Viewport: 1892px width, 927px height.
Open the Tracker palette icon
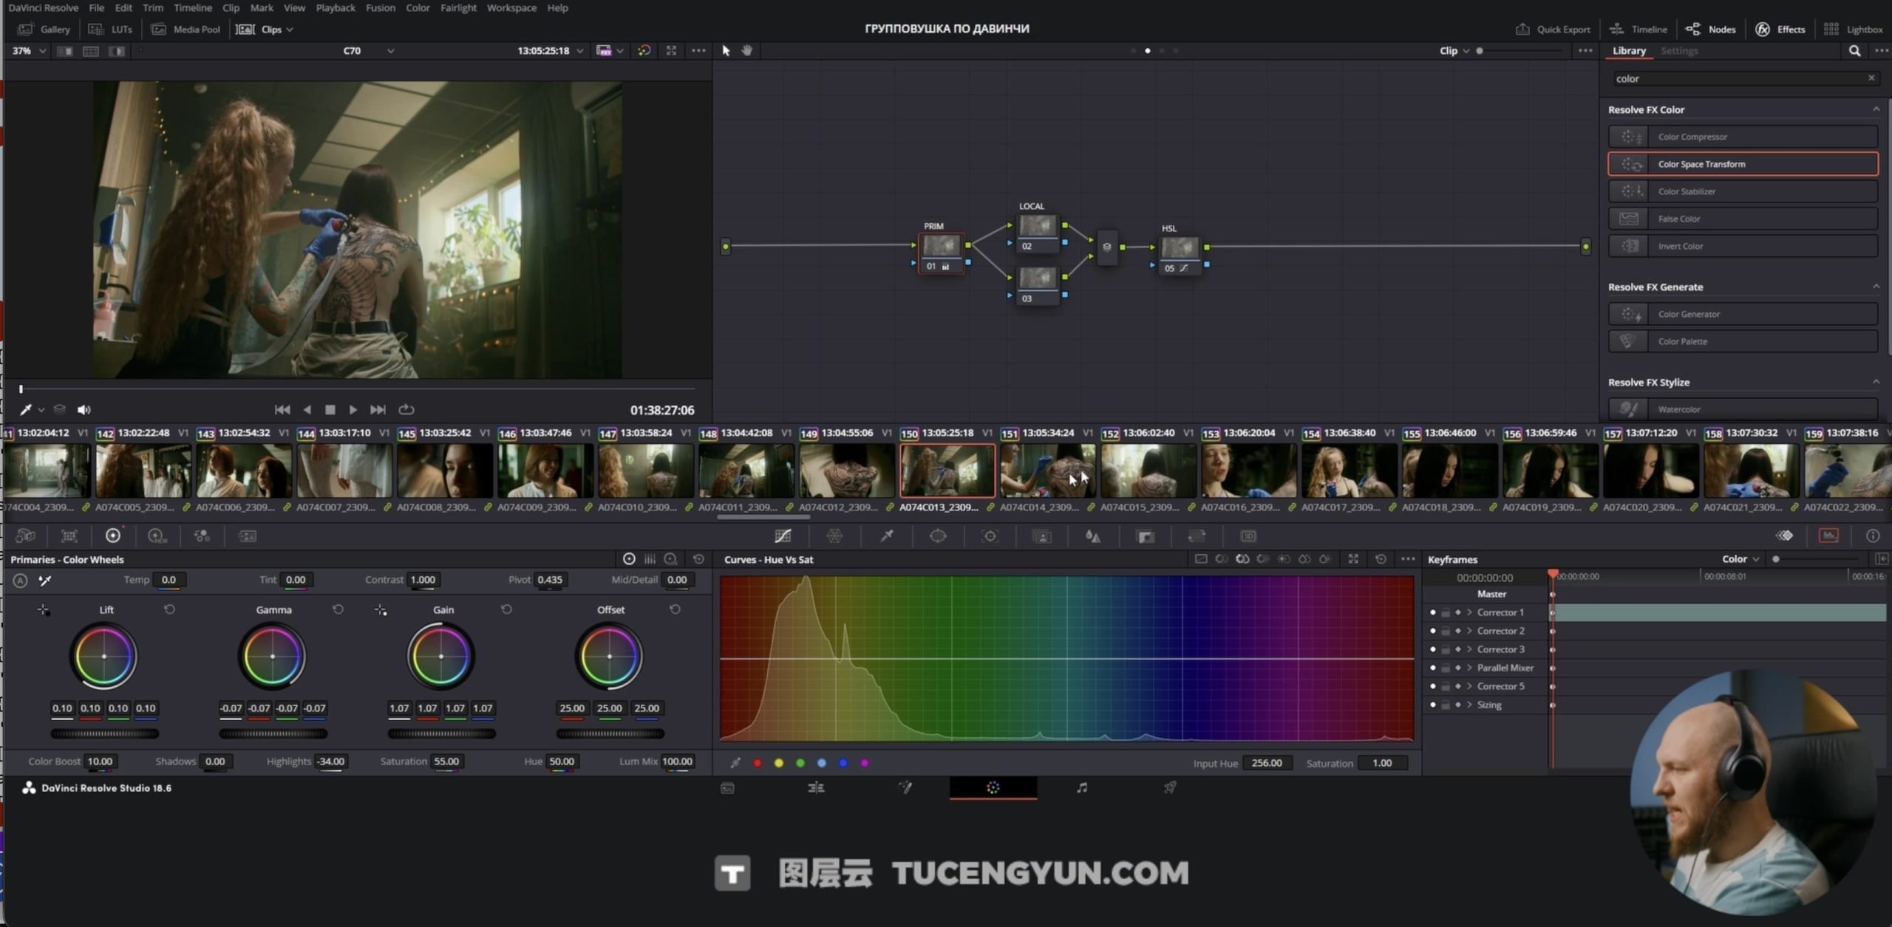990,536
